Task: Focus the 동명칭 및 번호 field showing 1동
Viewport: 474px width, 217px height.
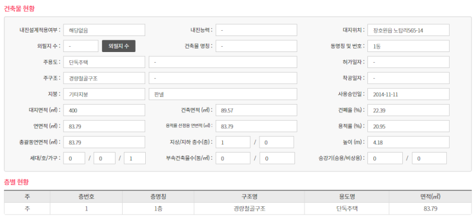Action: [408, 46]
